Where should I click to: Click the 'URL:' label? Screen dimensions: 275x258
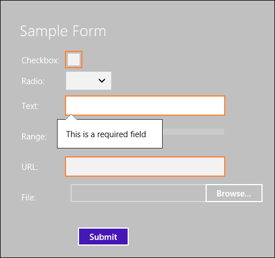pyautogui.click(x=30, y=167)
